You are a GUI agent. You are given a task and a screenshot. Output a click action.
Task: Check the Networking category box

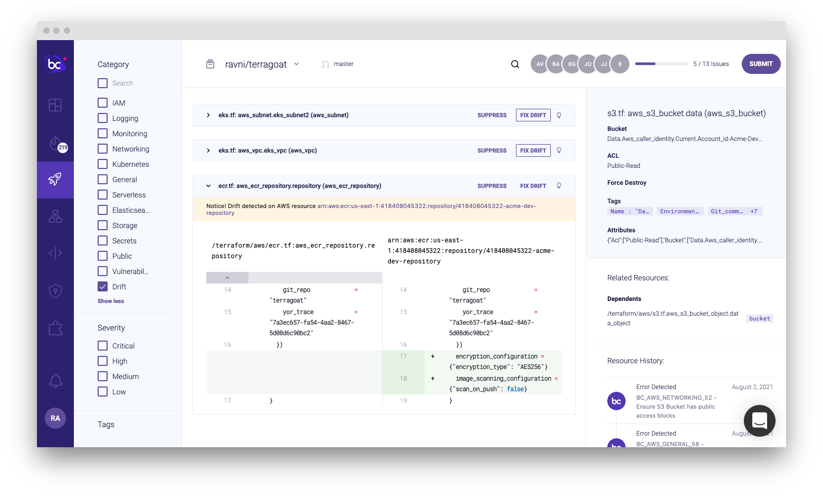(x=103, y=149)
